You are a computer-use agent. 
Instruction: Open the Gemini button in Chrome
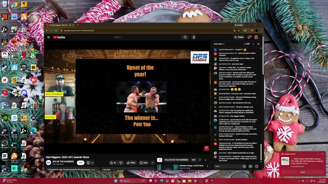(239, 25)
